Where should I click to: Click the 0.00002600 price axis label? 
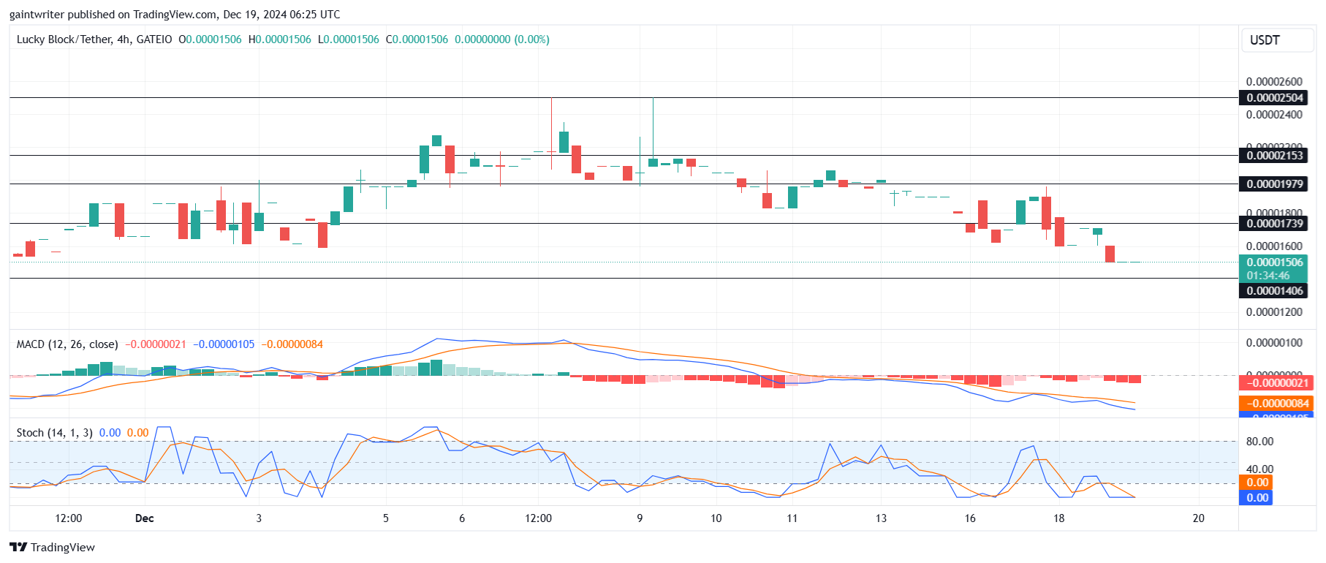coord(1274,82)
